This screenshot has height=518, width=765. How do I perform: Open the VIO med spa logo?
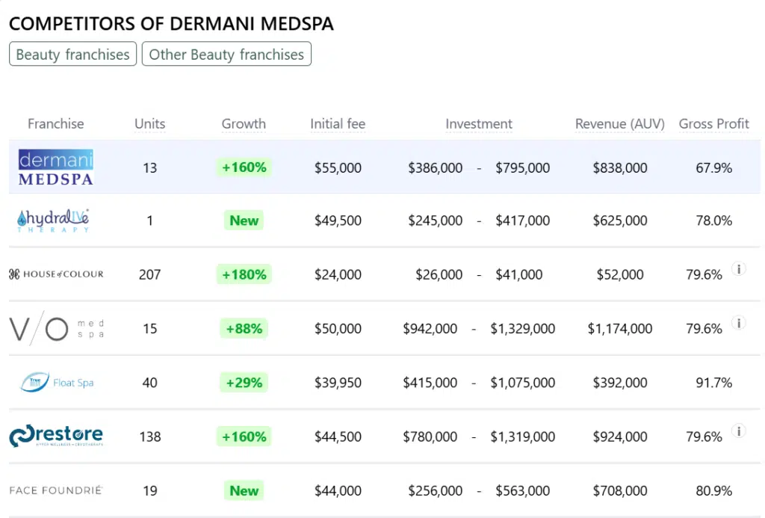click(57, 328)
